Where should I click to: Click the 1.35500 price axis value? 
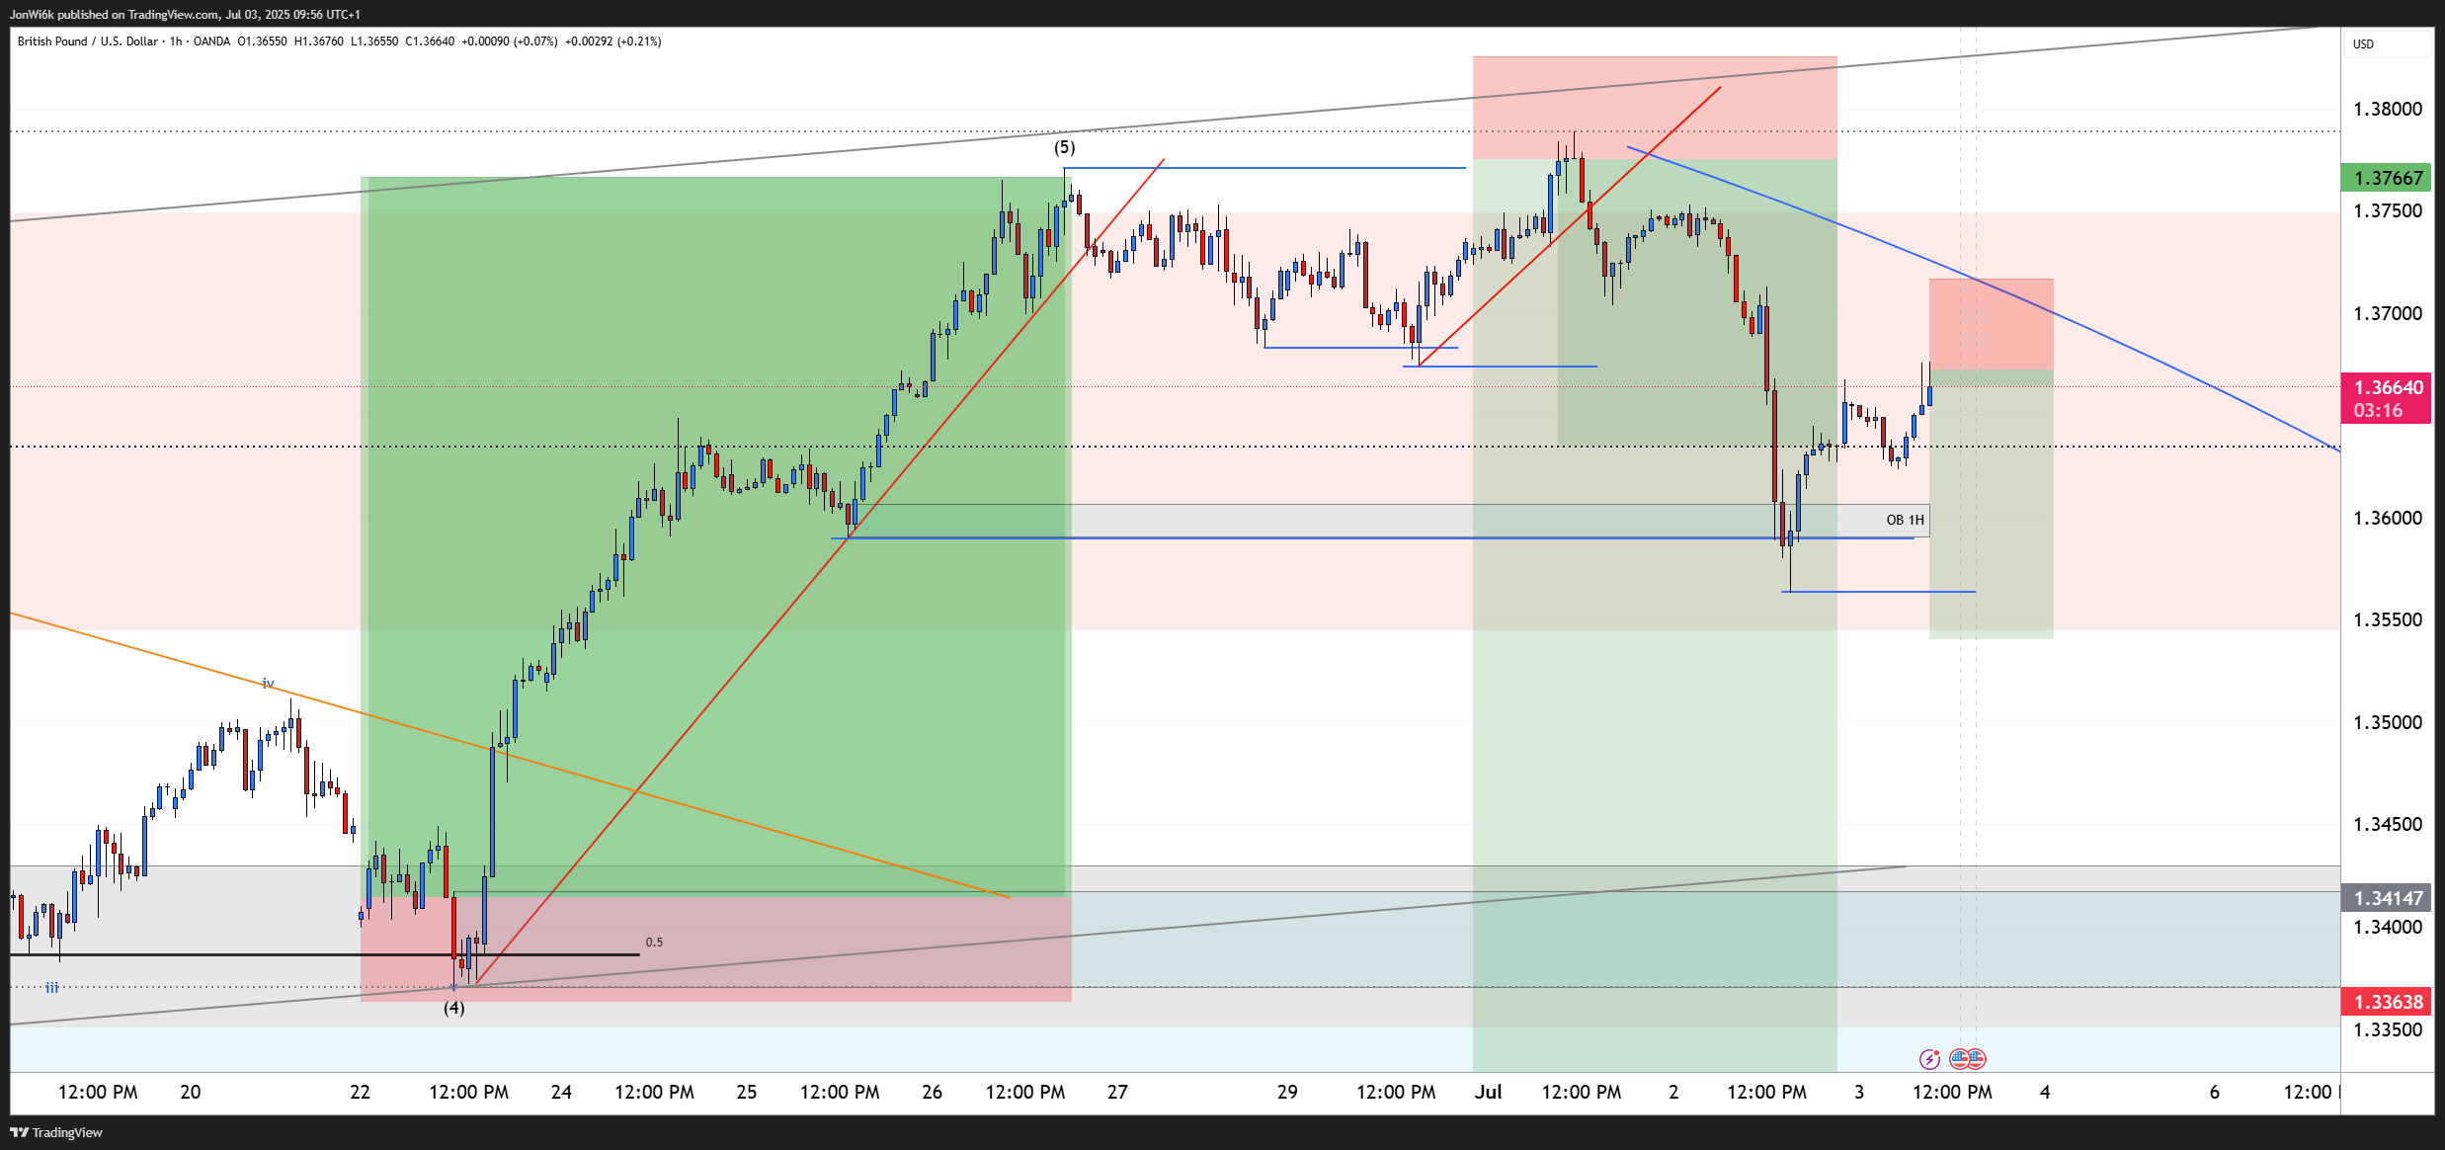2388,619
